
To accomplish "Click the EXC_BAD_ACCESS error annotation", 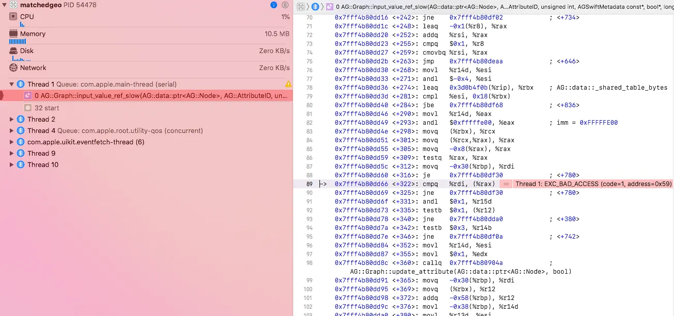I will [x=593, y=184].
